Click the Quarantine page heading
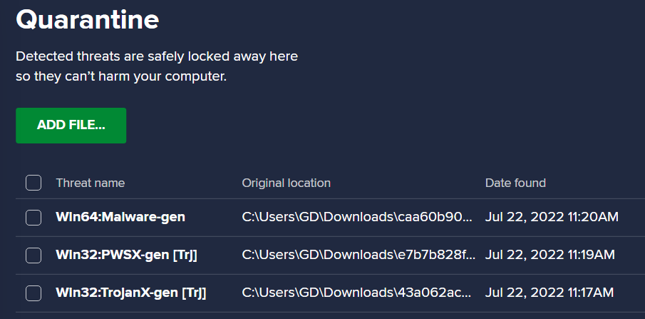Screen dimensions: 645x319 [x=87, y=19]
